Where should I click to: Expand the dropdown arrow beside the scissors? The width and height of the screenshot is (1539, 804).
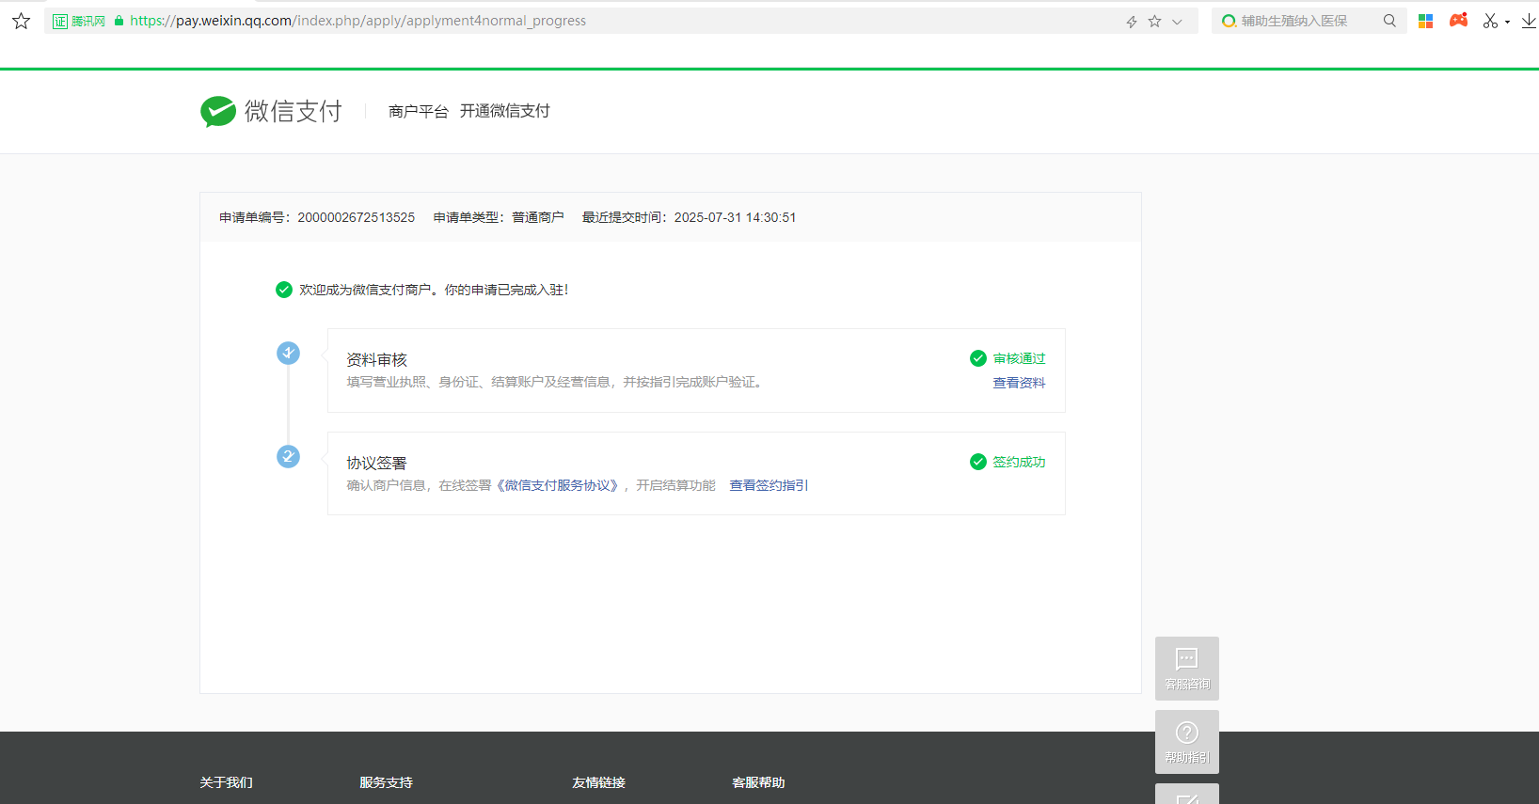1507,22
